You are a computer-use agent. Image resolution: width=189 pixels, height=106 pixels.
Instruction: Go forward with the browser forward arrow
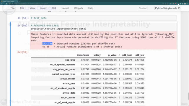4,4
